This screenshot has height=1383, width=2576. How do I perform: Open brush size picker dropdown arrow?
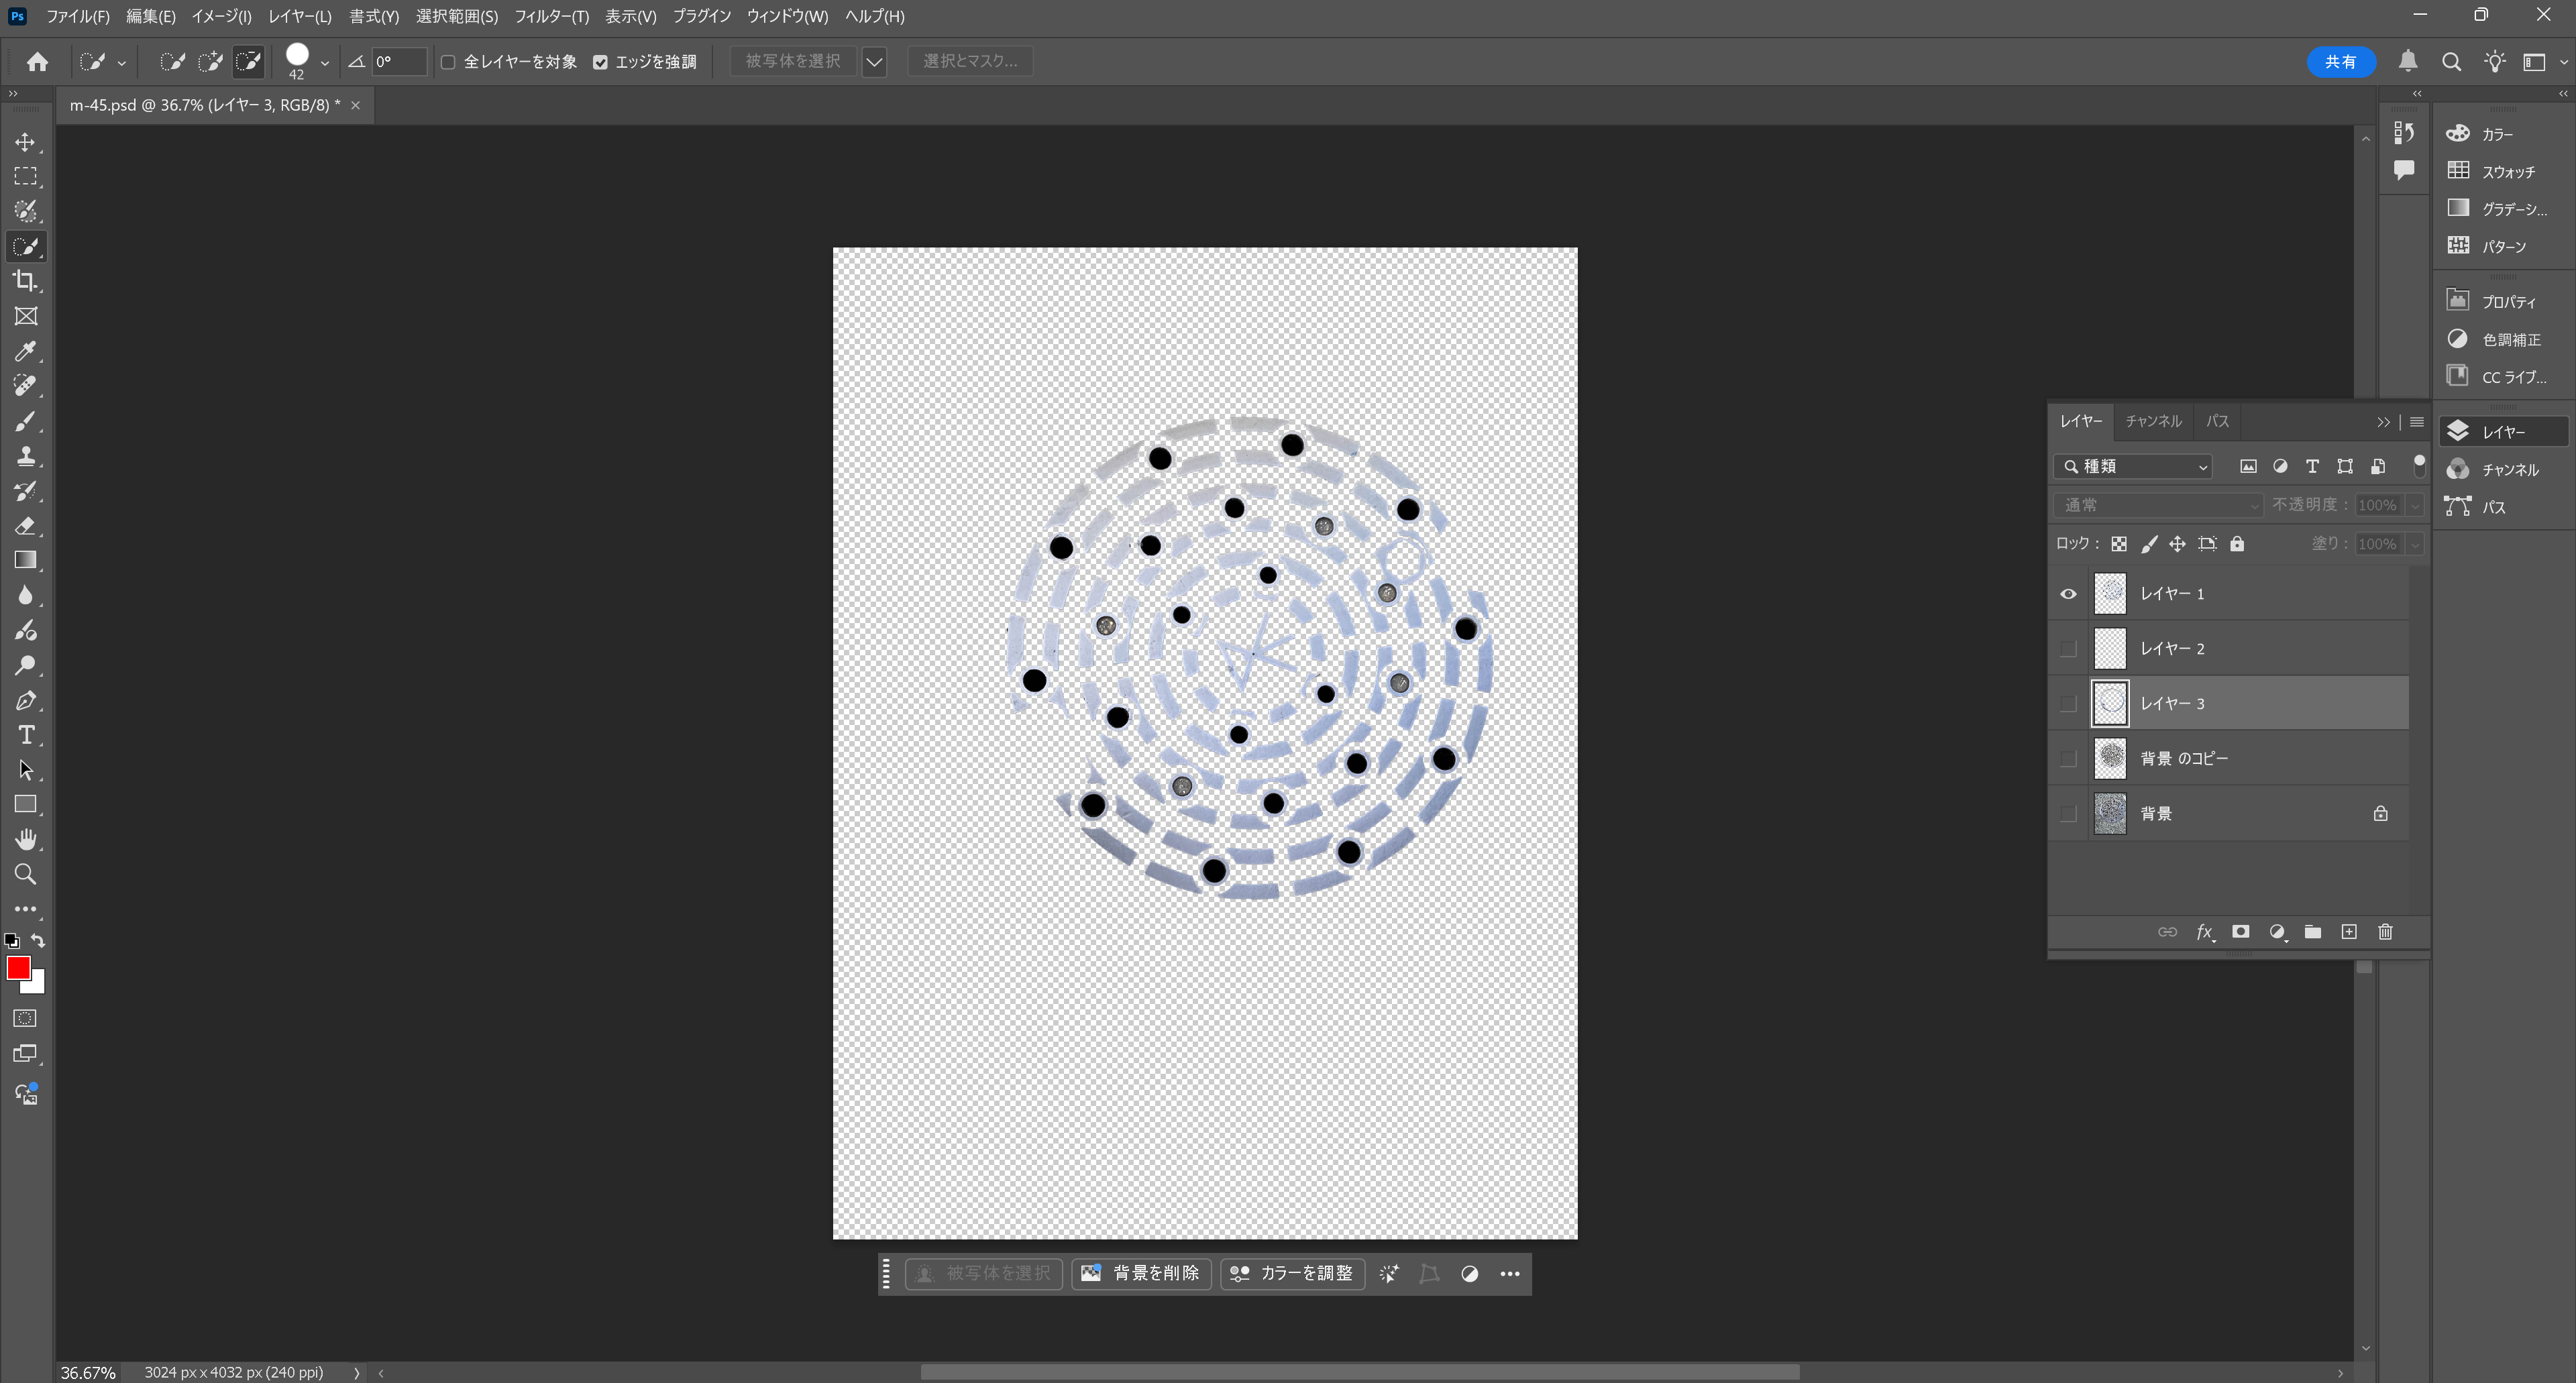pyautogui.click(x=324, y=62)
